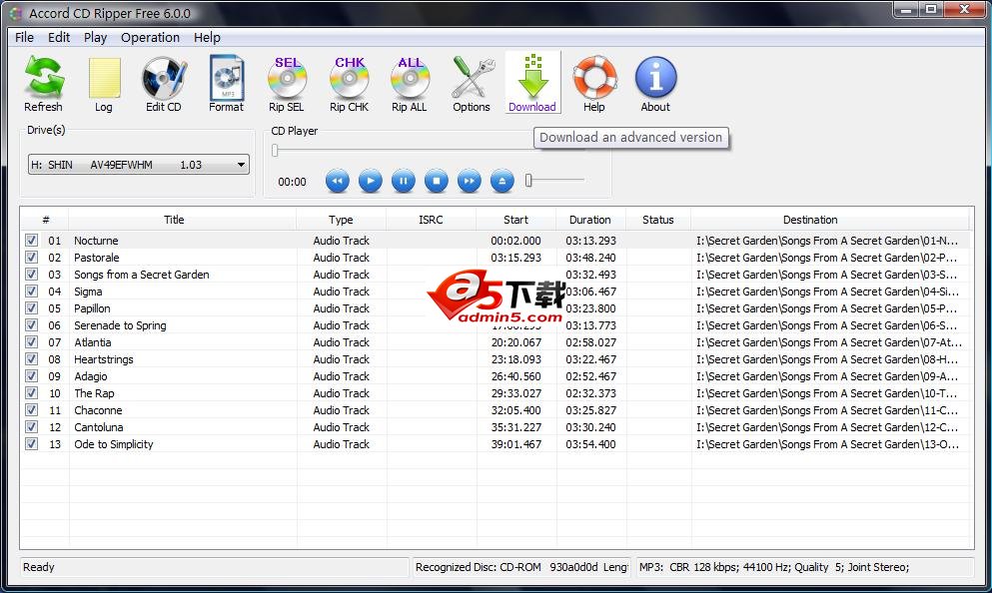Screen dimensions: 992x593
Task: Toggle checkbox for track 05 Papillon
Action: (32, 308)
